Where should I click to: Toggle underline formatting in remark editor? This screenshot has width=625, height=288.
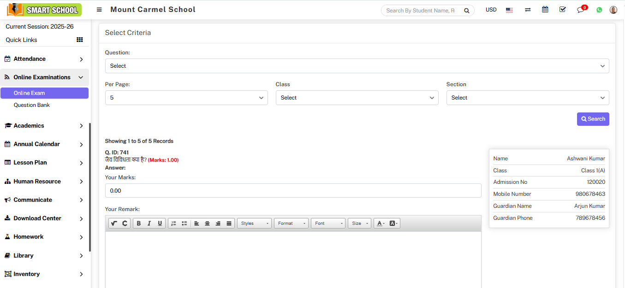[x=160, y=223]
